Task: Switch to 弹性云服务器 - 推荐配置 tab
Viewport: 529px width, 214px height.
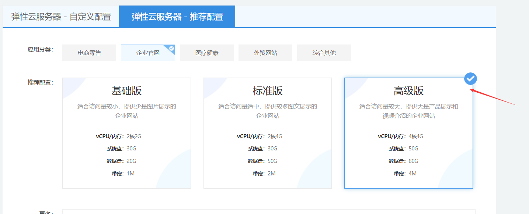Action: (x=177, y=16)
